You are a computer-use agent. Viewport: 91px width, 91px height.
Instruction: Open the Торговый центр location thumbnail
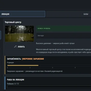pos(19,34)
